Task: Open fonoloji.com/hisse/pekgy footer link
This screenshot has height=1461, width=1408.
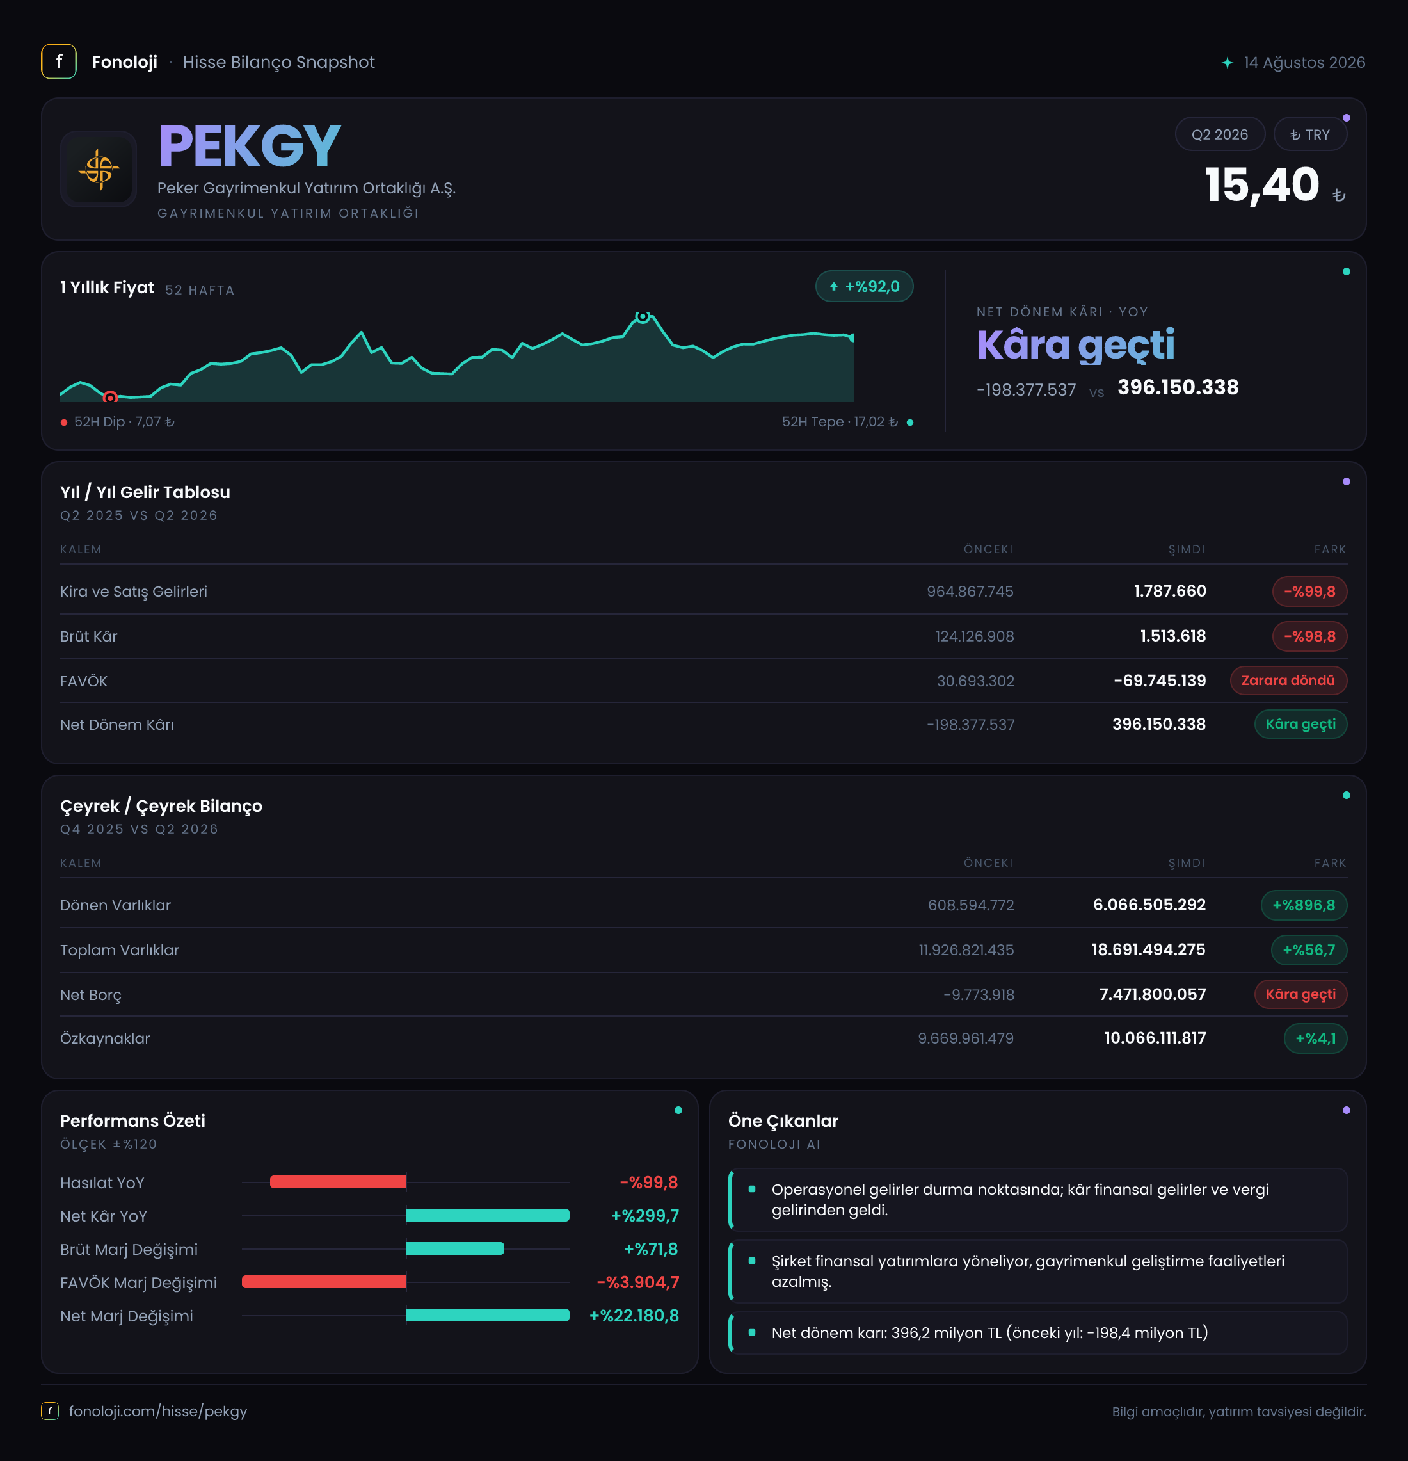Action: click(158, 1411)
